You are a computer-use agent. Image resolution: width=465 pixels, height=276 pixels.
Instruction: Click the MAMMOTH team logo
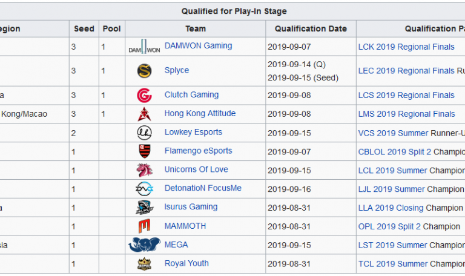pyautogui.click(x=144, y=226)
